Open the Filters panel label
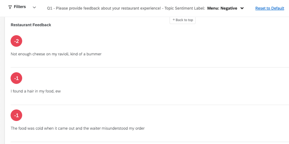 tap(20, 7)
